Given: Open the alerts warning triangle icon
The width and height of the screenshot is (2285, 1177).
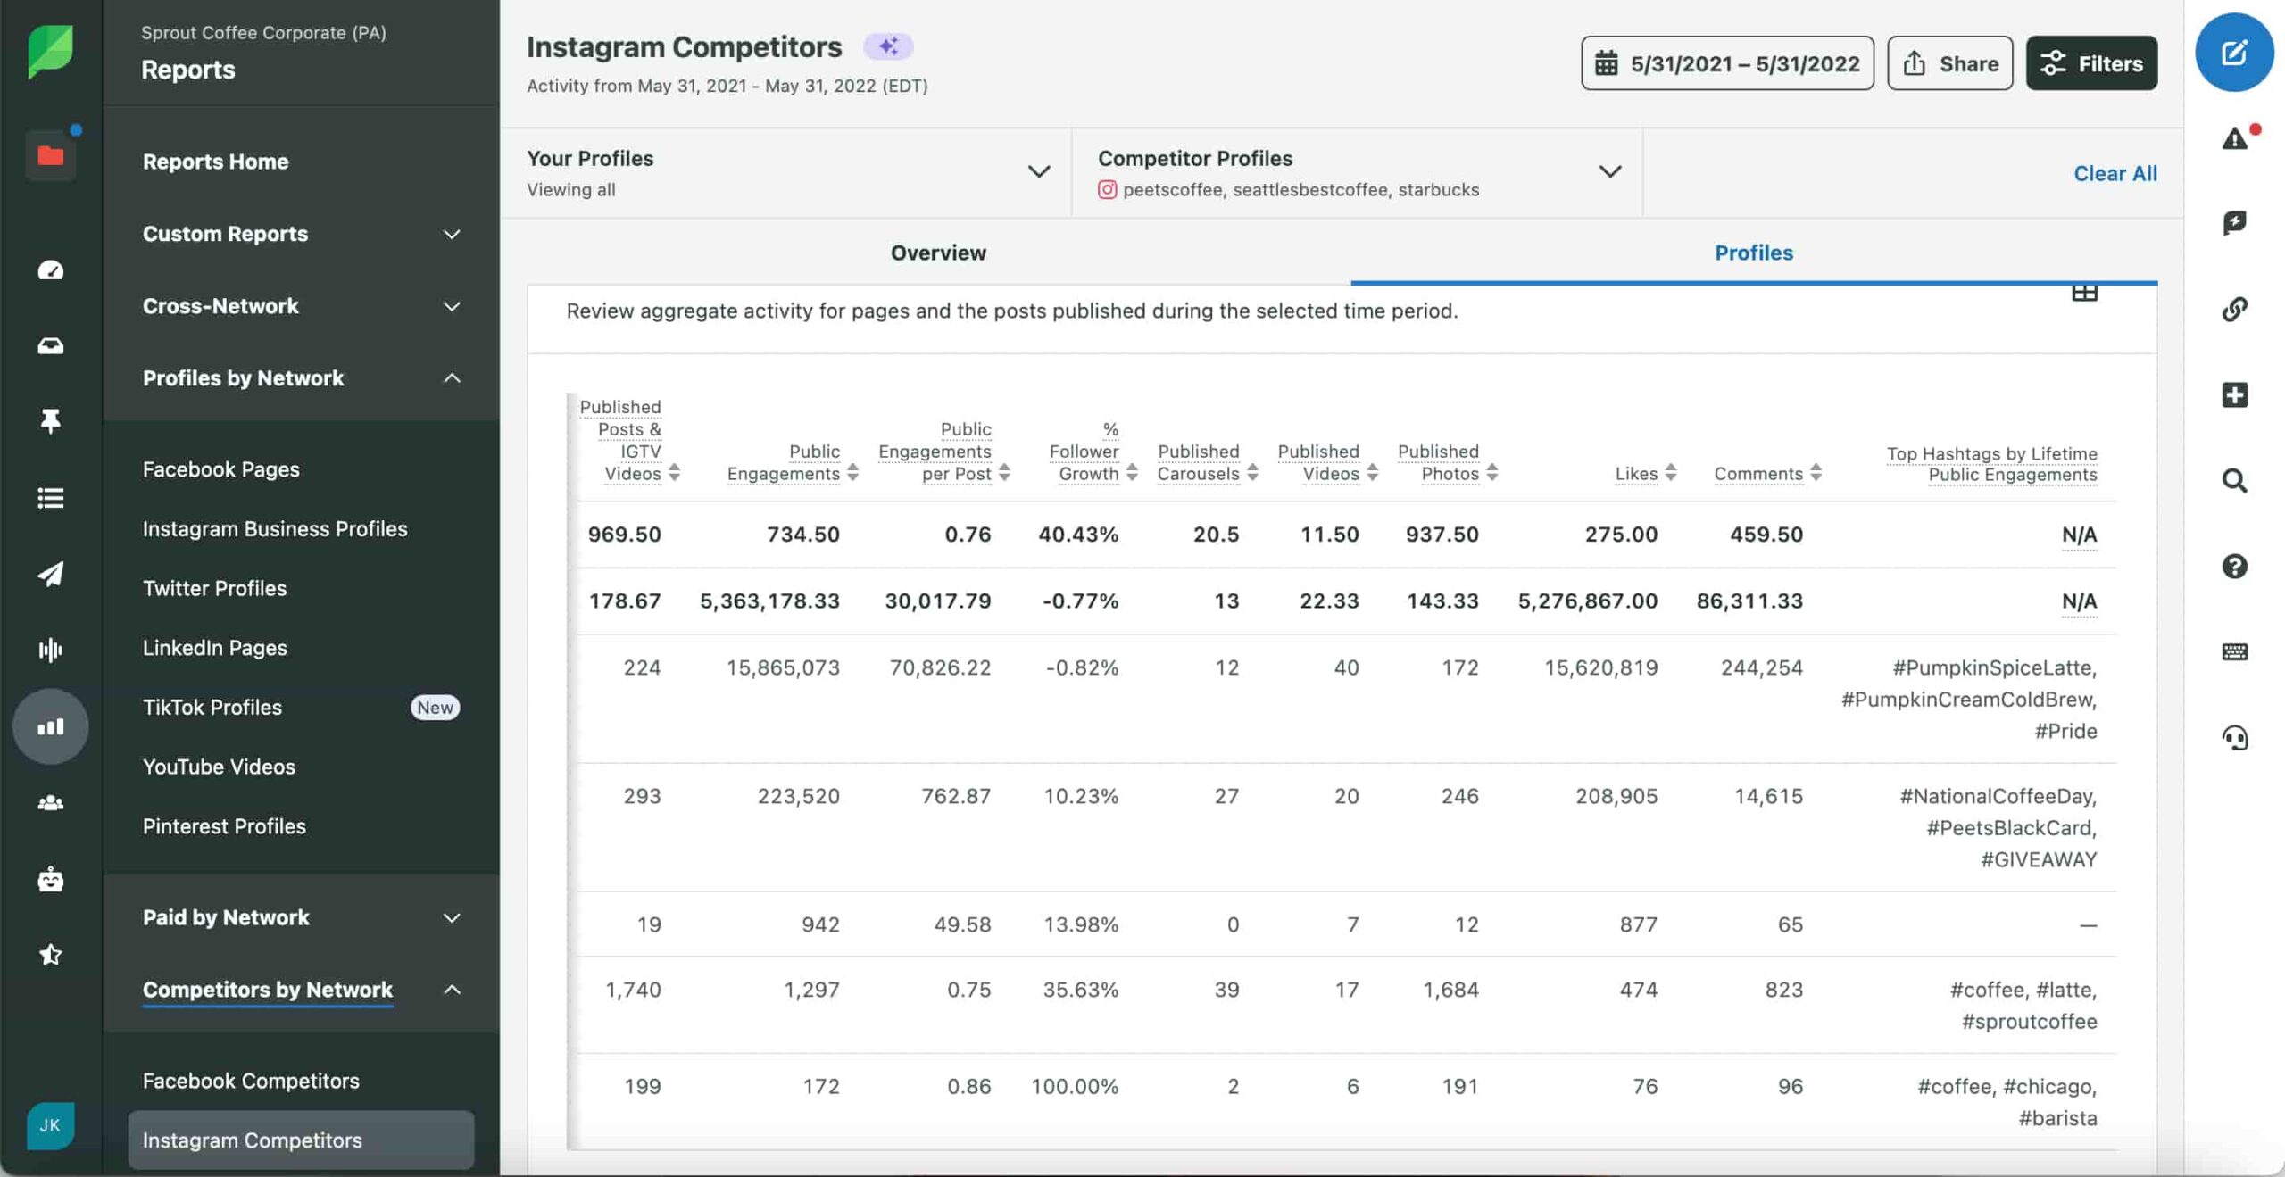Looking at the screenshot, I should (2234, 138).
